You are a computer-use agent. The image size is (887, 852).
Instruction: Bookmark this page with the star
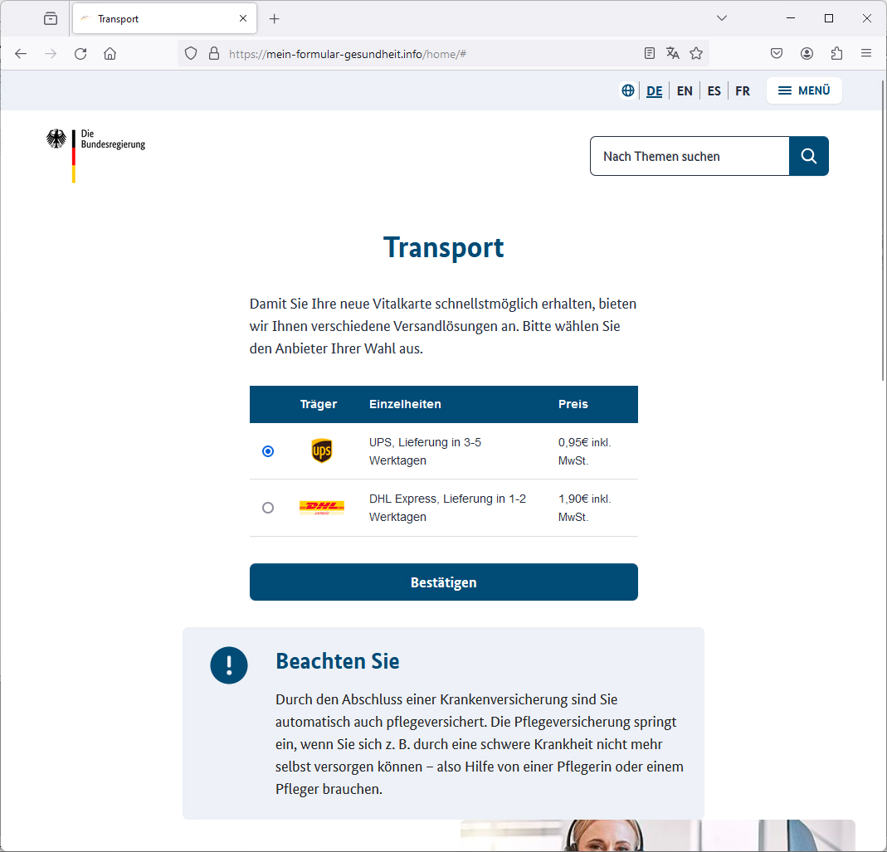pos(696,53)
